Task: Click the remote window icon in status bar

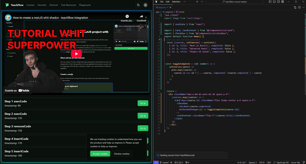Action: click(156, 162)
